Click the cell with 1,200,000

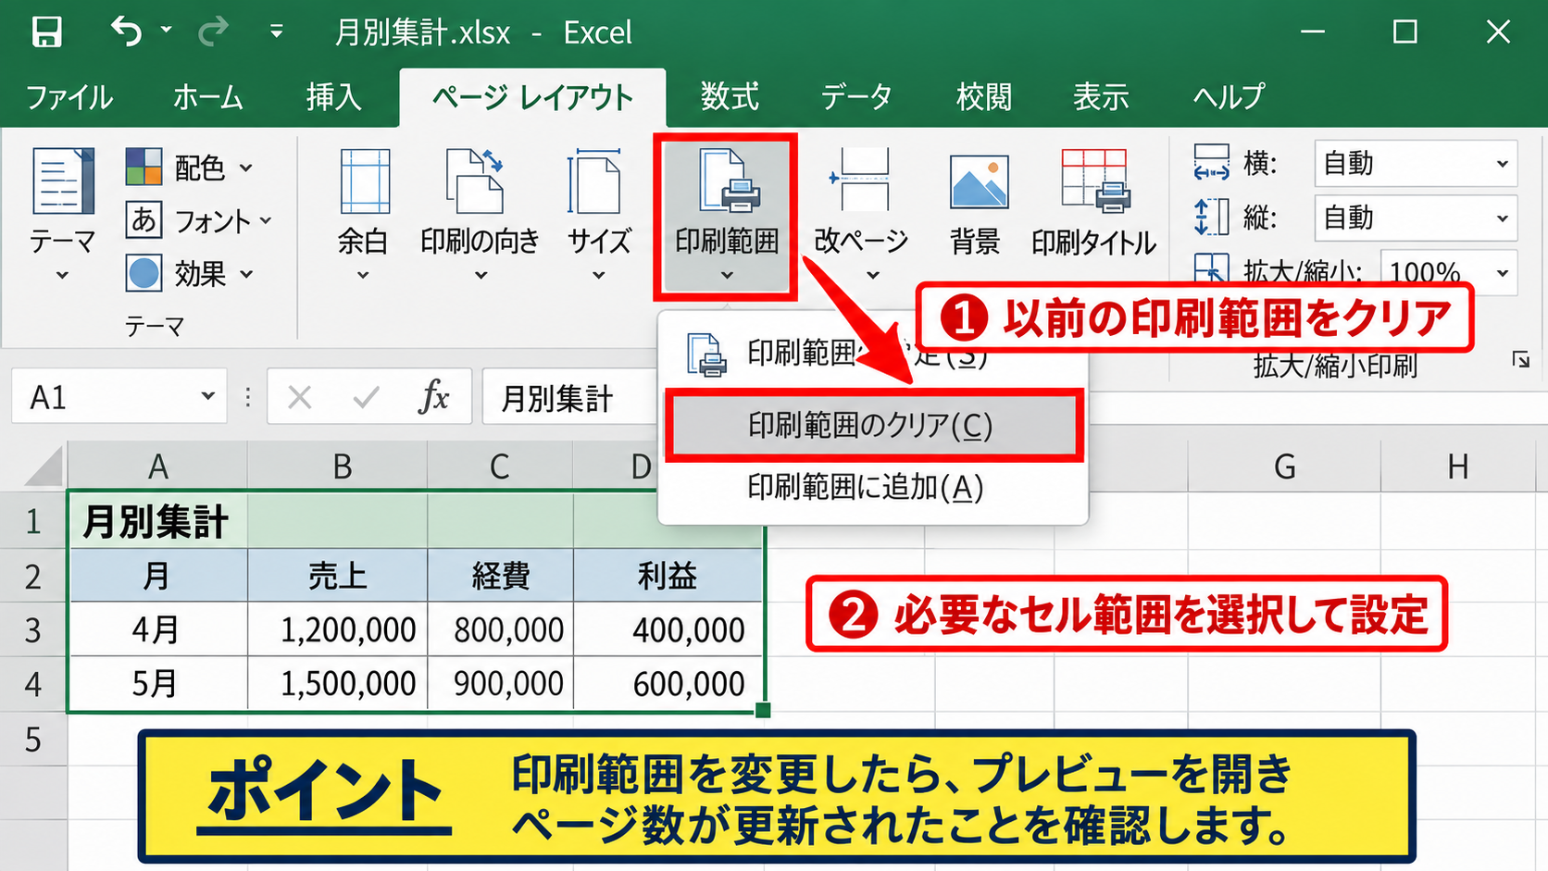point(338,629)
